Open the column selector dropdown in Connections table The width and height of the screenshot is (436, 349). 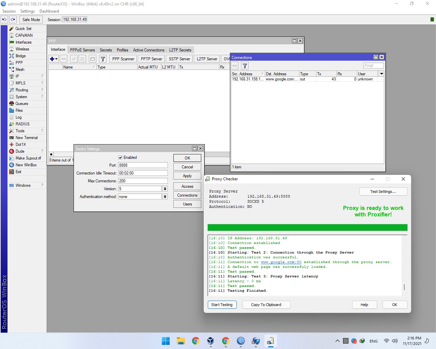381,74
